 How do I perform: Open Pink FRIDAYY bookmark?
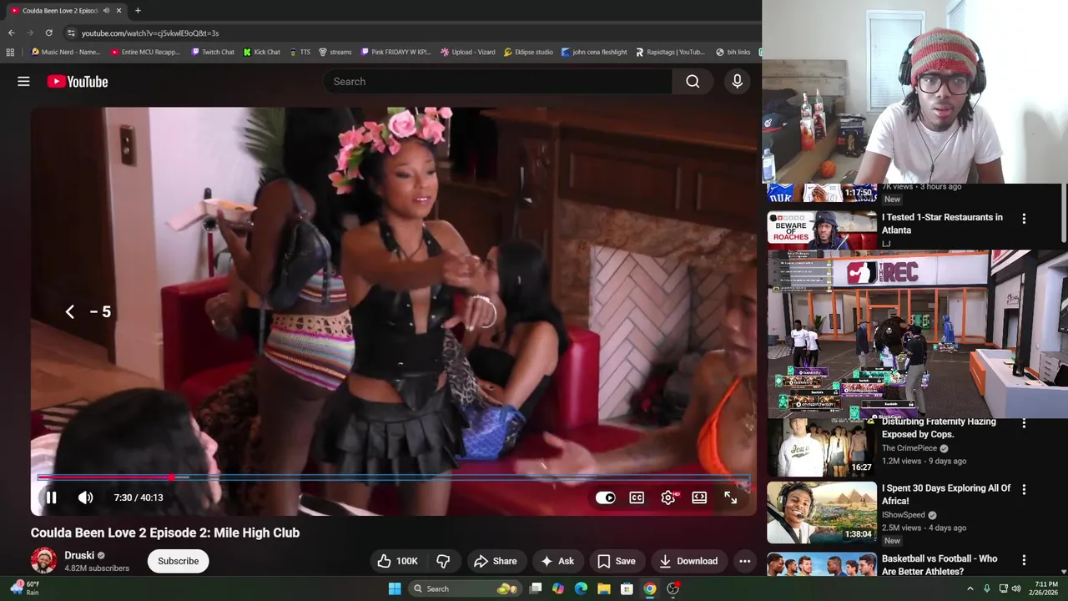[395, 52]
